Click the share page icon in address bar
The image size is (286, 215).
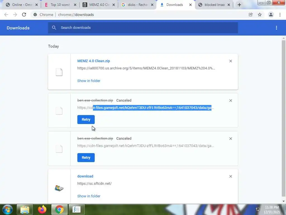point(251,15)
